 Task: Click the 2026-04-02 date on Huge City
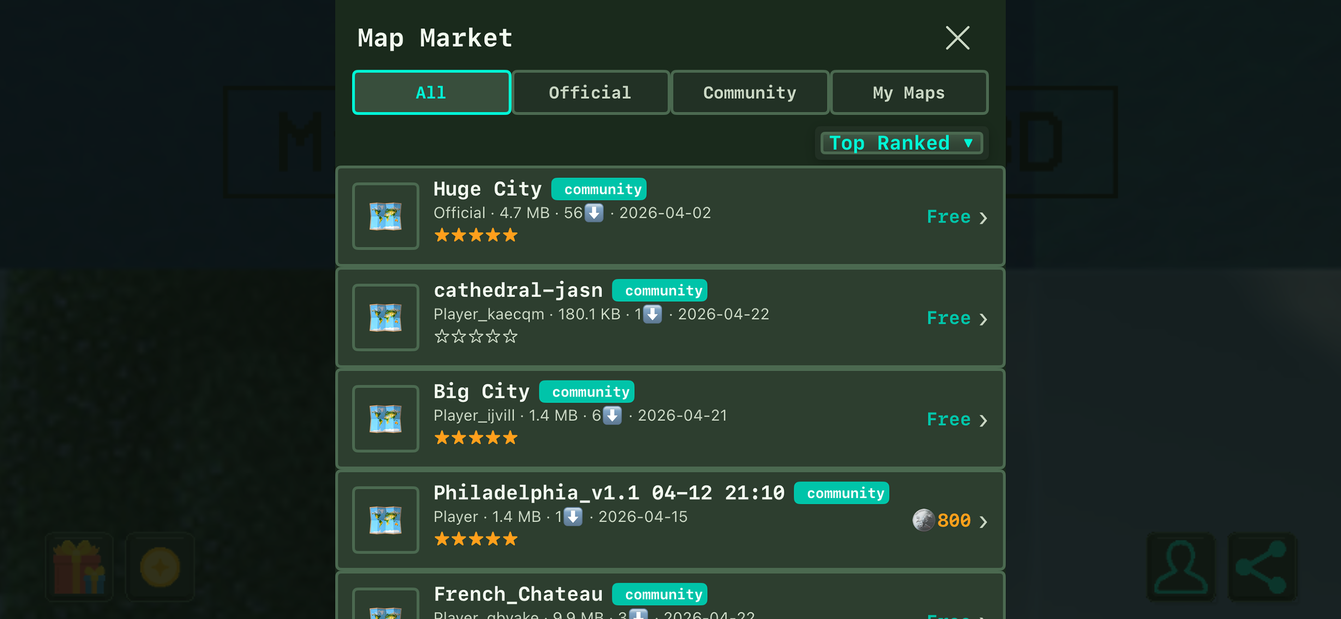[665, 213]
